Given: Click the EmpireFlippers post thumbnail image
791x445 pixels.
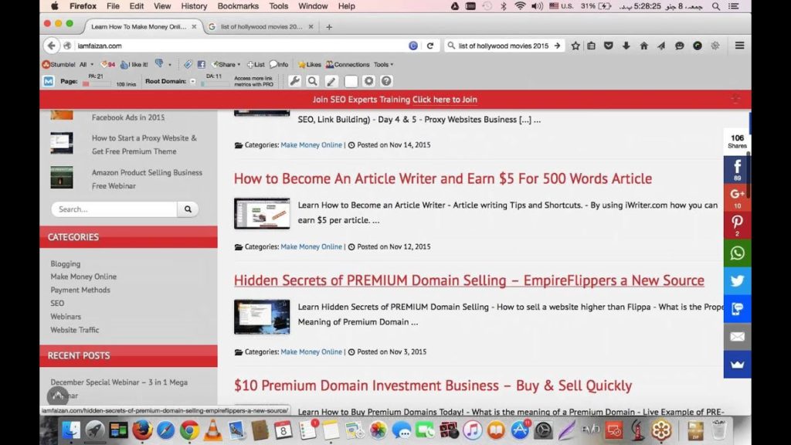Looking at the screenshot, I should point(262,317).
